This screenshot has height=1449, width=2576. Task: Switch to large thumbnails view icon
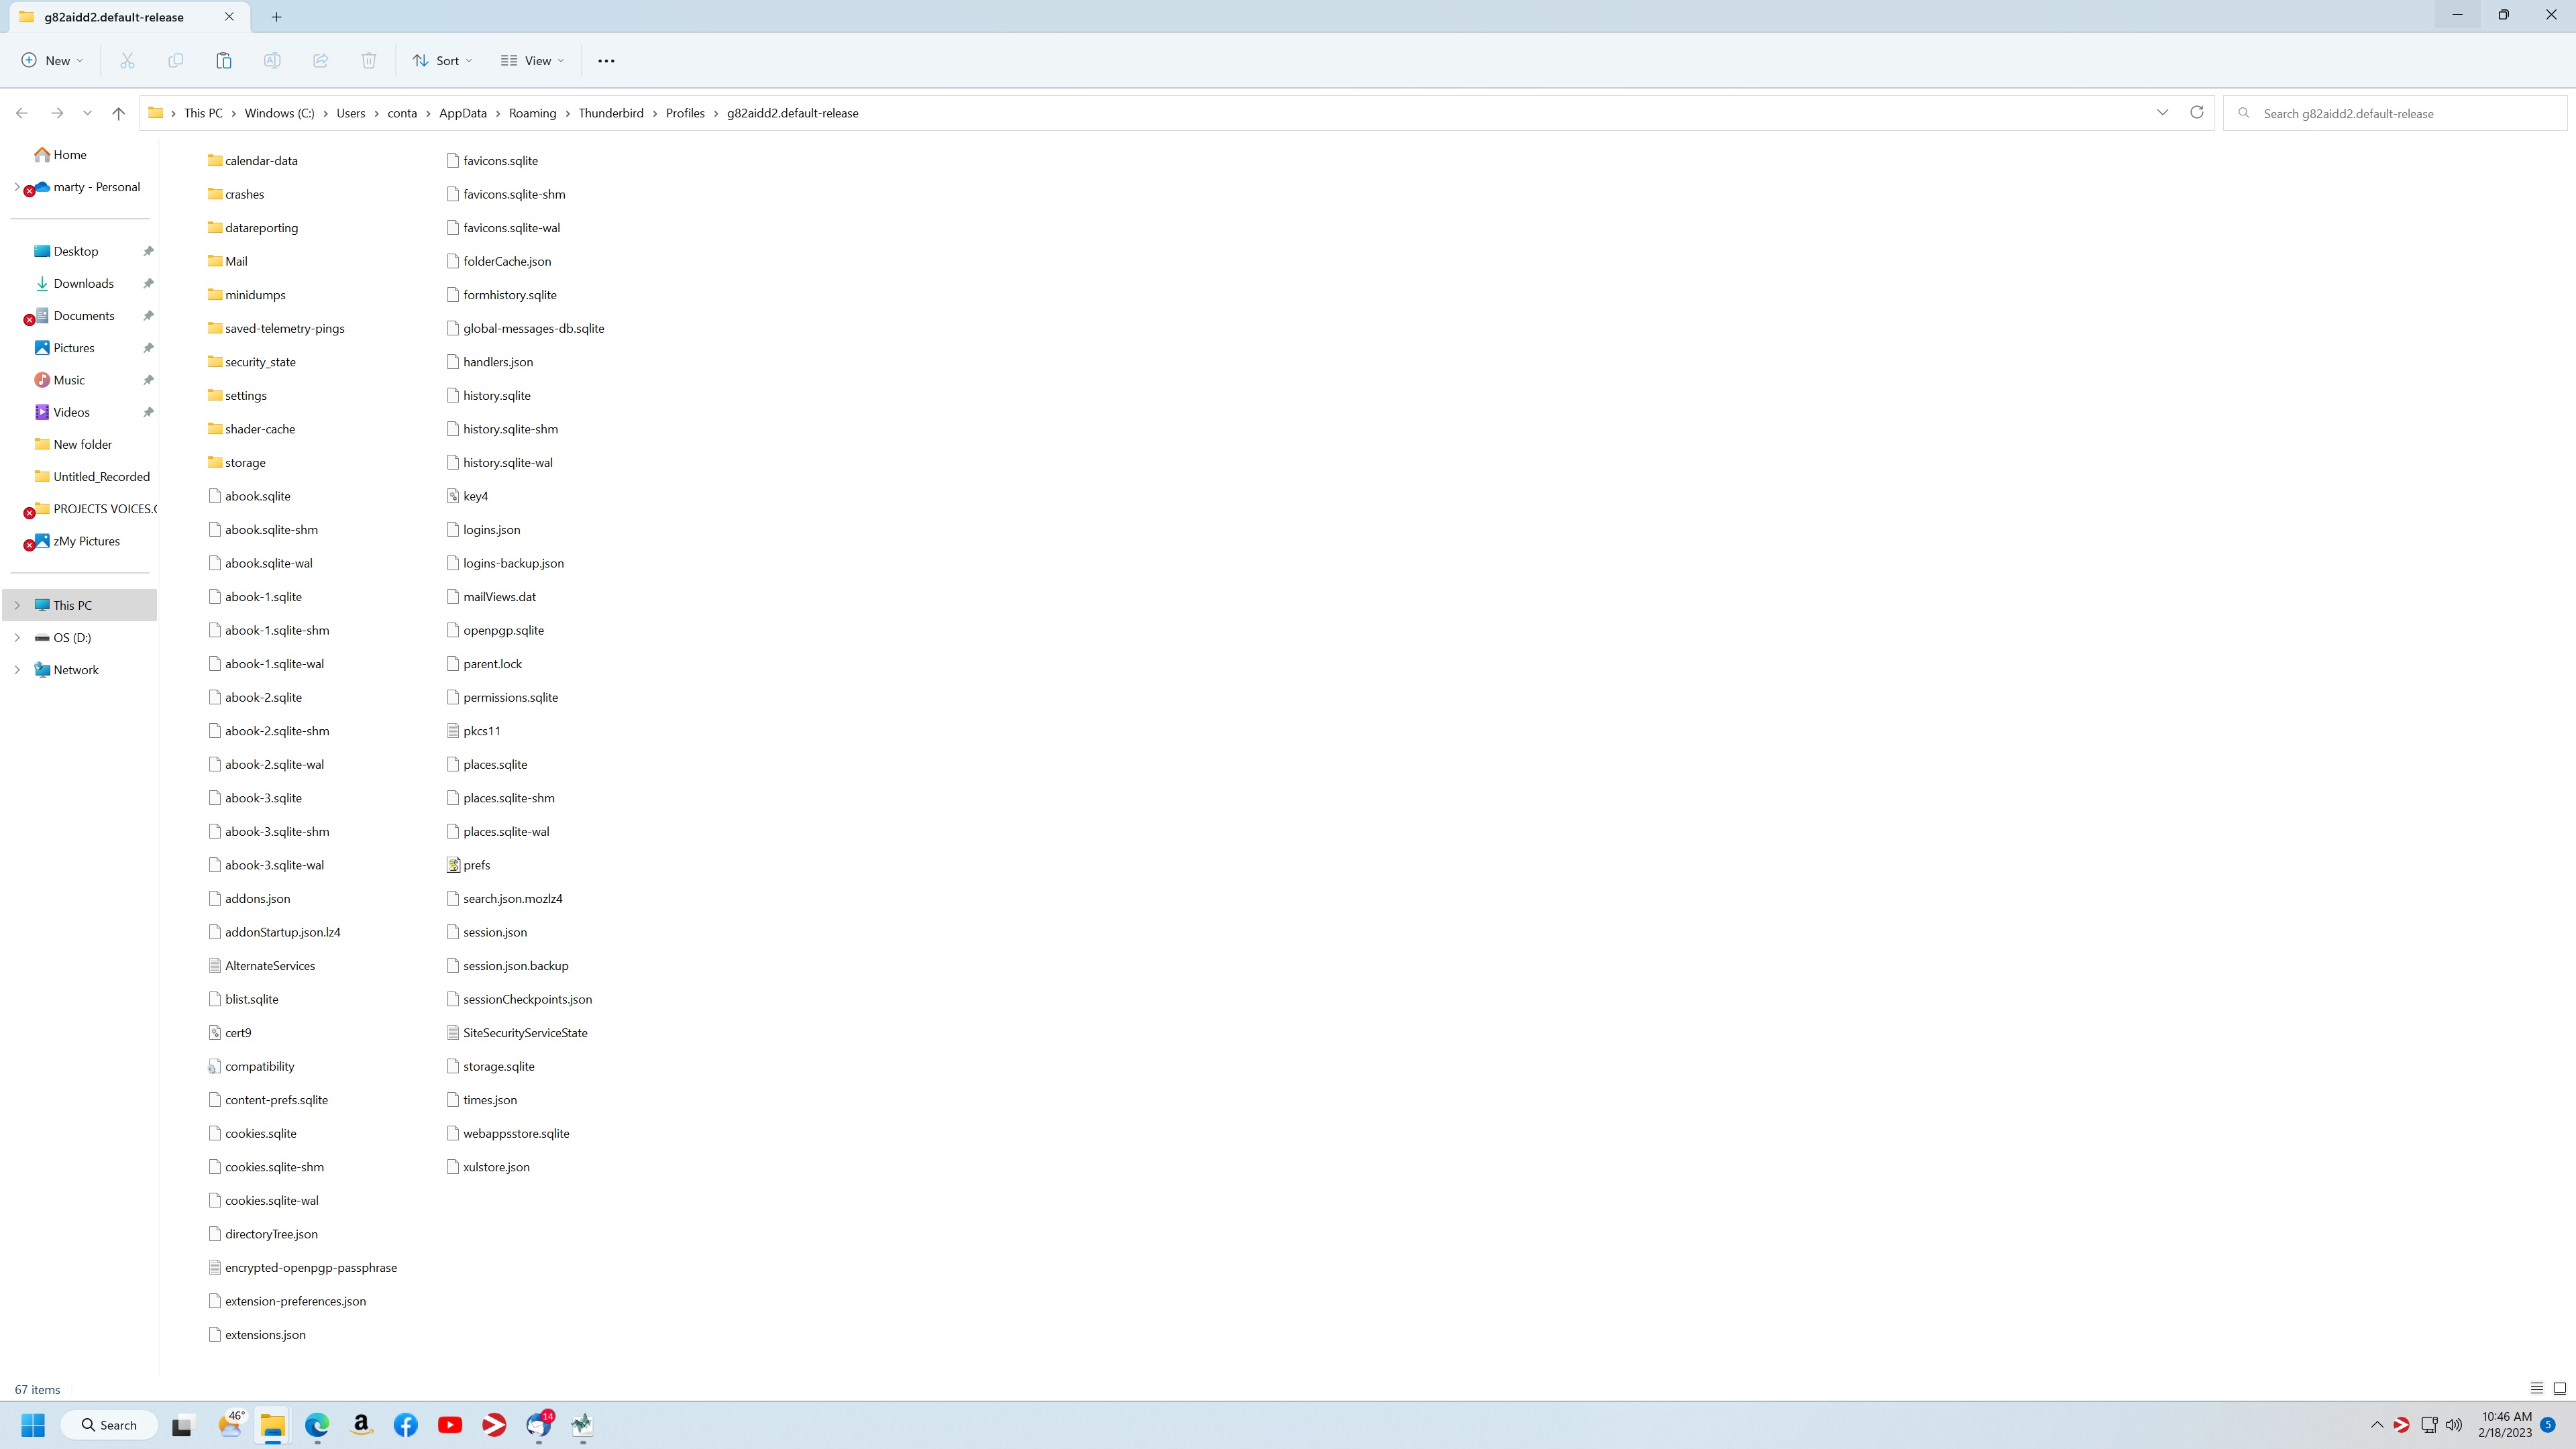pyautogui.click(x=2559, y=1389)
